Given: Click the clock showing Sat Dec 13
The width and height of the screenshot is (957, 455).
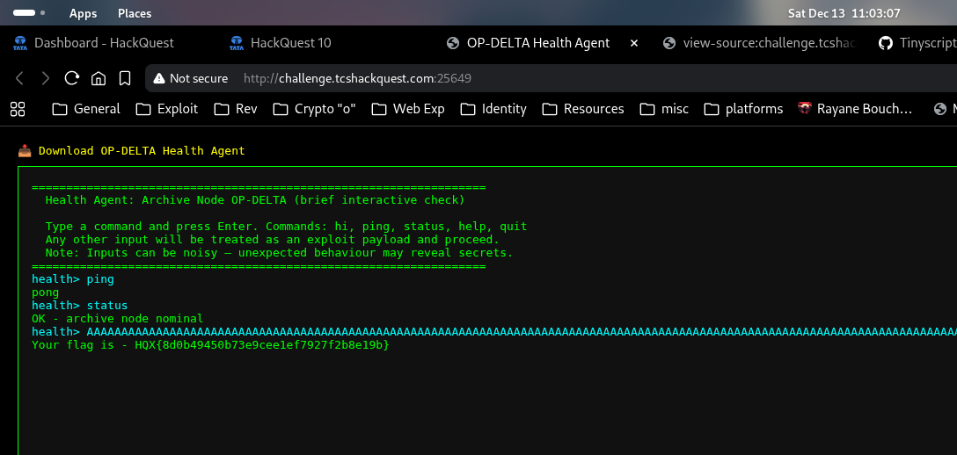Looking at the screenshot, I should click(x=844, y=13).
